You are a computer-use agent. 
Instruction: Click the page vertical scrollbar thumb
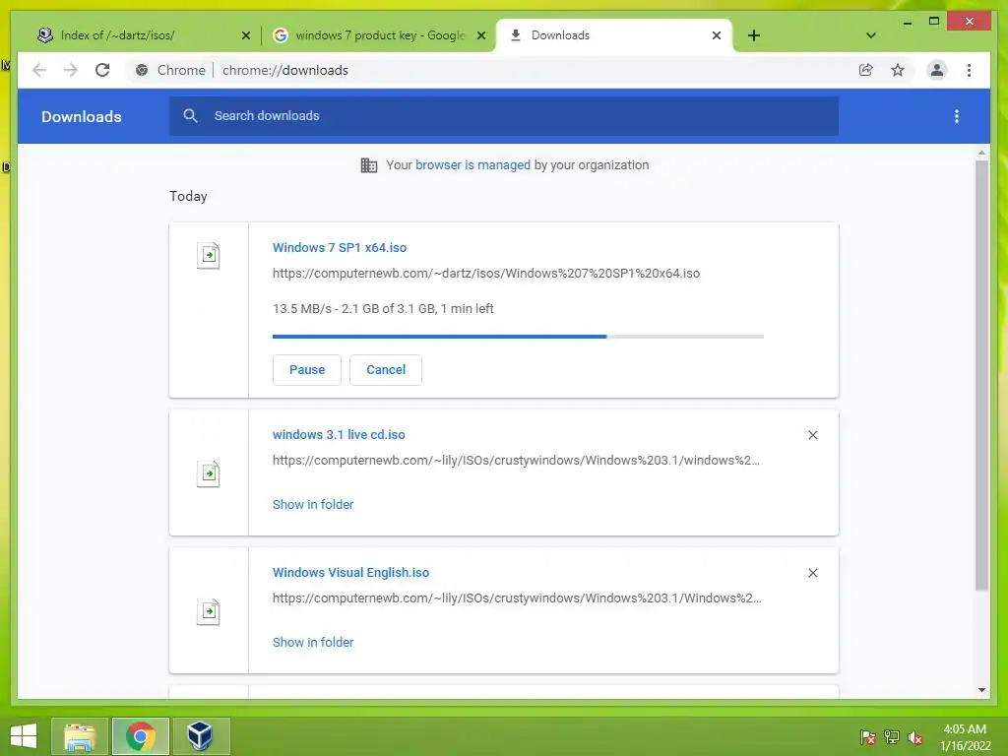981,375
